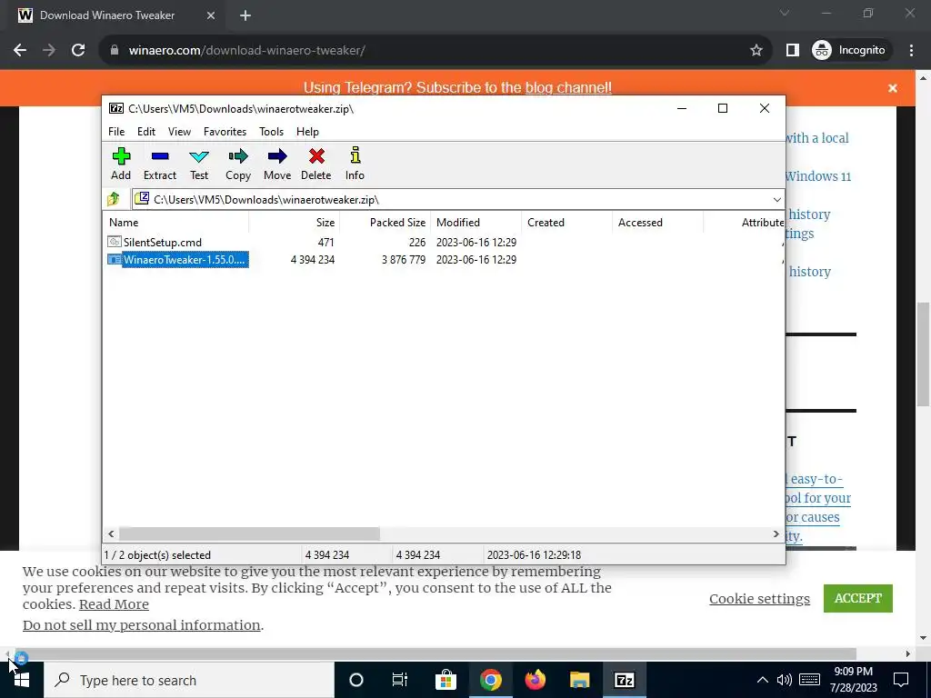The height and width of the screenshot is (698, 931).
Task: Click the Copy toolbar icon
Action: click(x=238, y=164)
